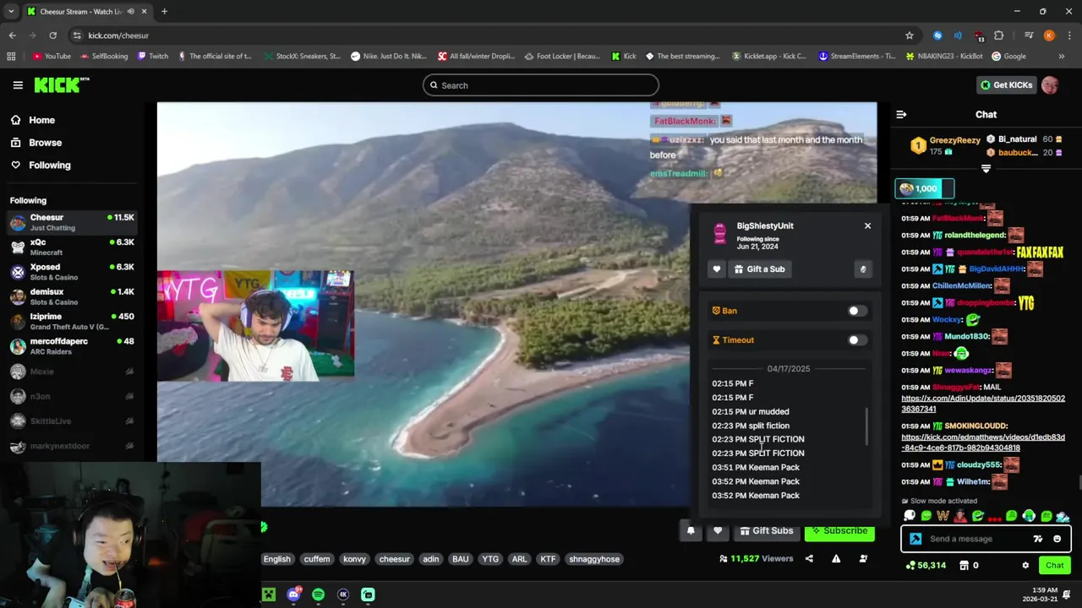This screenshot has width=1082, height=608.
Task: Select Xposed channel in Following list
Action: 72,272
